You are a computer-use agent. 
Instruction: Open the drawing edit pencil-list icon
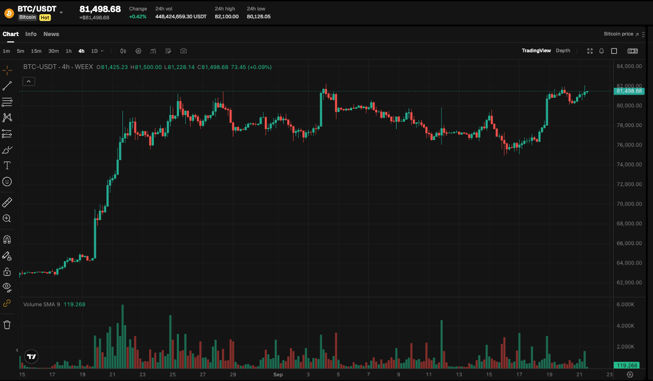pyautogui.click(x=168, y=51)
